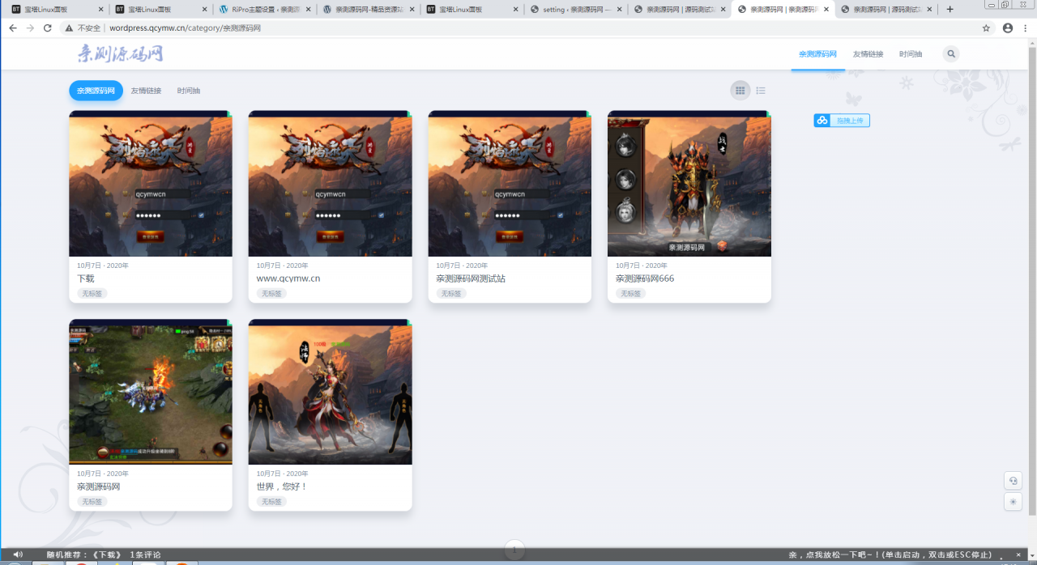1037x565 pixels.
Task: Switch to grid view layout
Action: click(x=740, y=91)
